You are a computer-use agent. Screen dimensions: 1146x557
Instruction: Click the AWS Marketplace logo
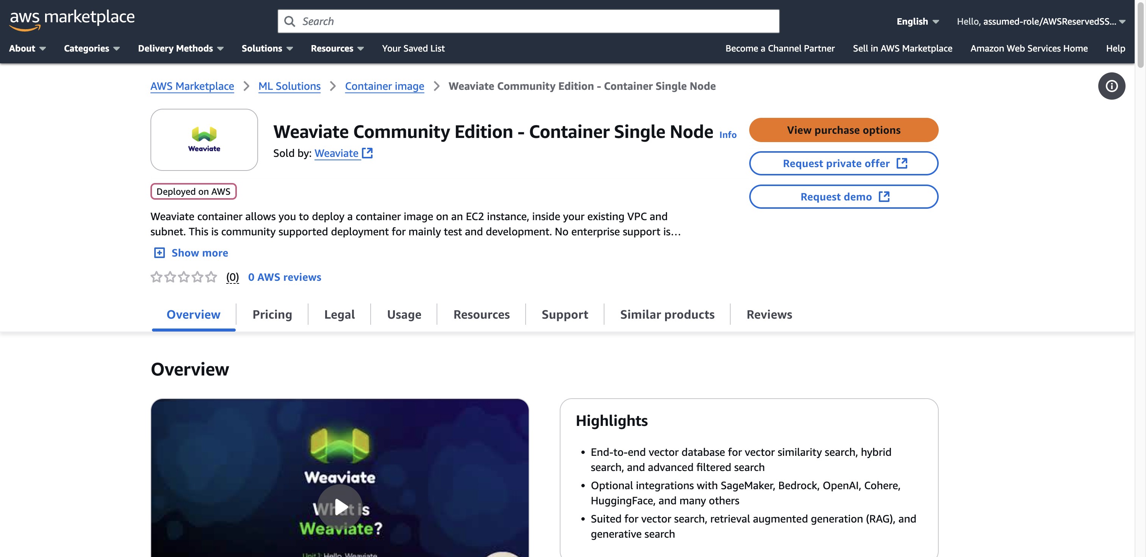(72, 20)
